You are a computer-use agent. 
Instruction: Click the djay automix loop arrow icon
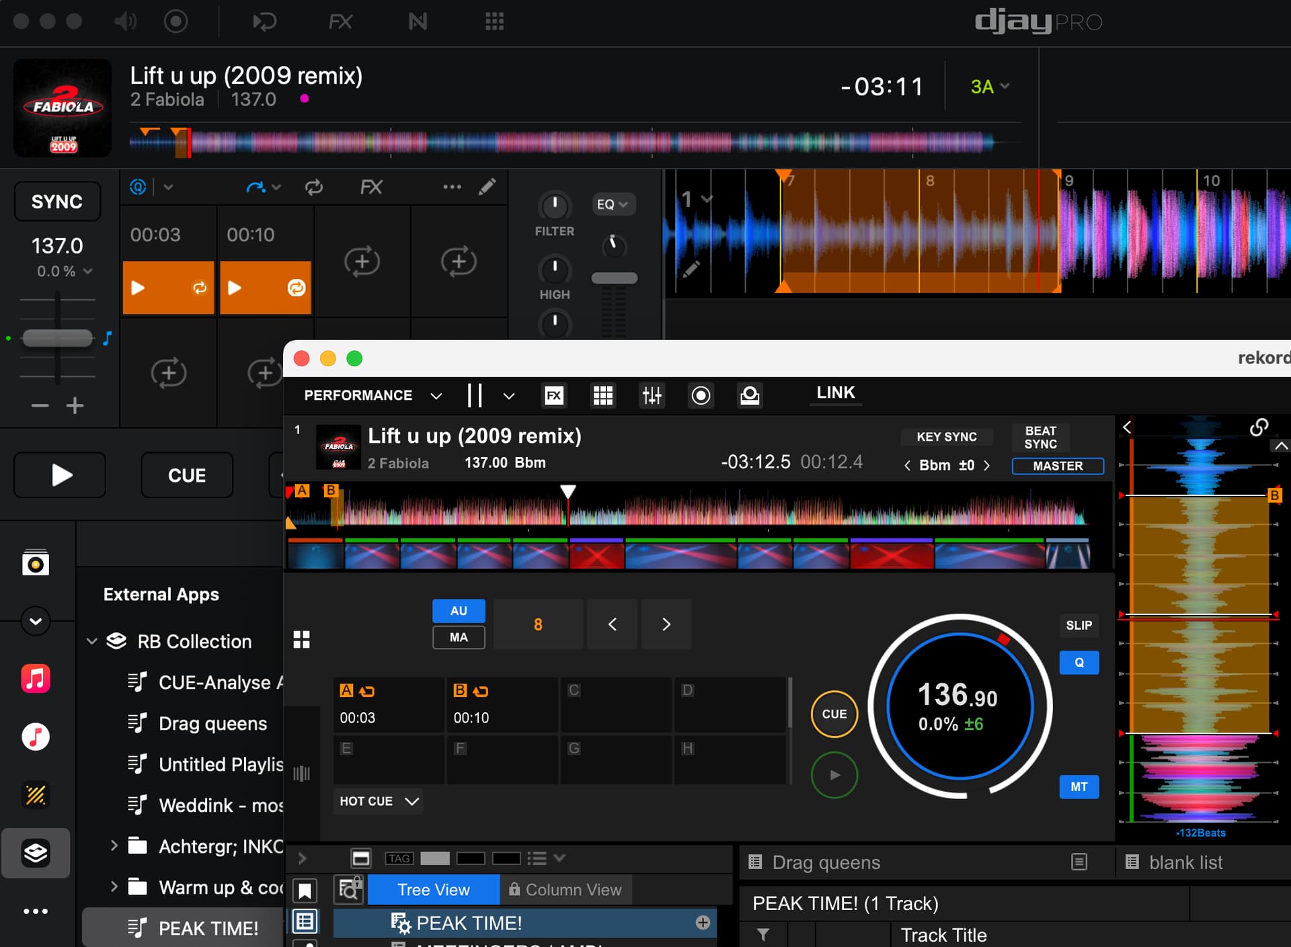264,22
